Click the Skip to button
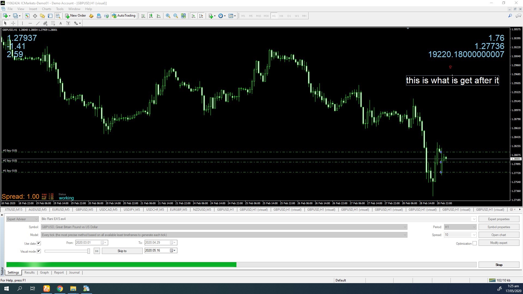The image size is (523, 294). tap(122, 251)
